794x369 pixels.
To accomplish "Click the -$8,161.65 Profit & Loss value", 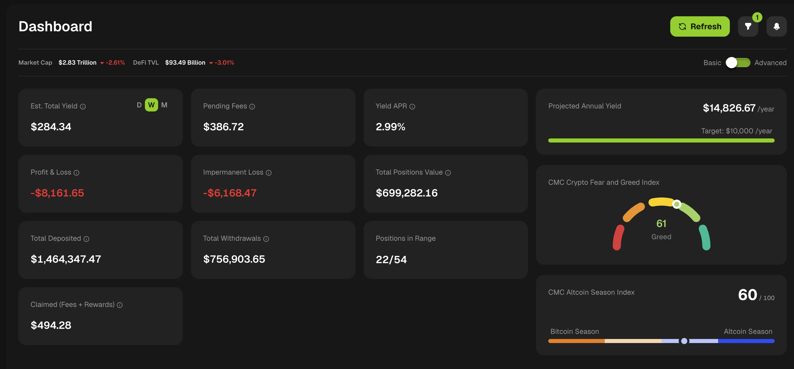I will point(57,193).
